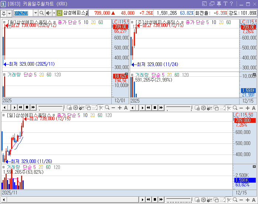
Task: Click the window layout icon in title bar
Action: pos(204,4)
